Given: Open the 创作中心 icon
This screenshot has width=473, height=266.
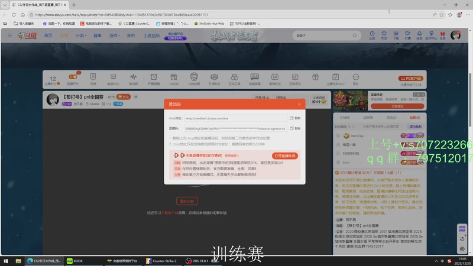Looking at the screenshot, I should 431,35.
